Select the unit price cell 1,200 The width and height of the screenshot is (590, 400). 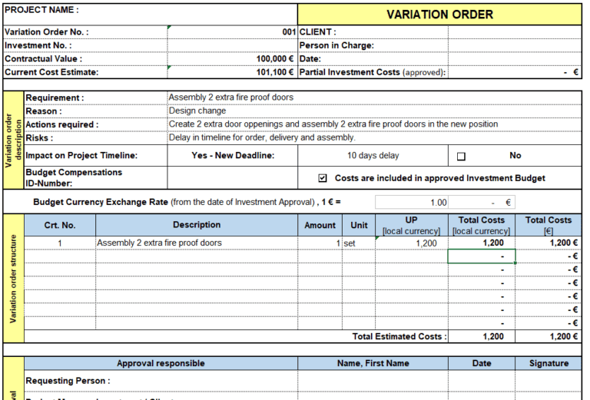tap(411, 243)
